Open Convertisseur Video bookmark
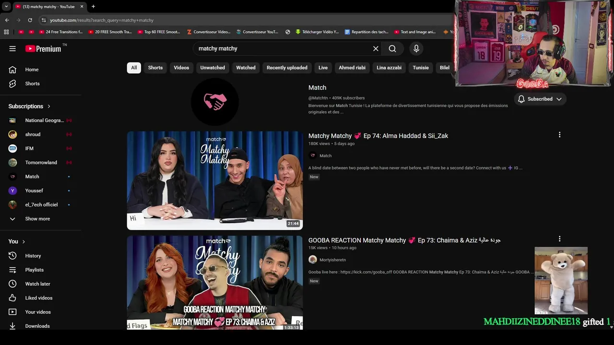Image resolution: width=614 pixels, height=345 pixels. click(x=208, y=32)
